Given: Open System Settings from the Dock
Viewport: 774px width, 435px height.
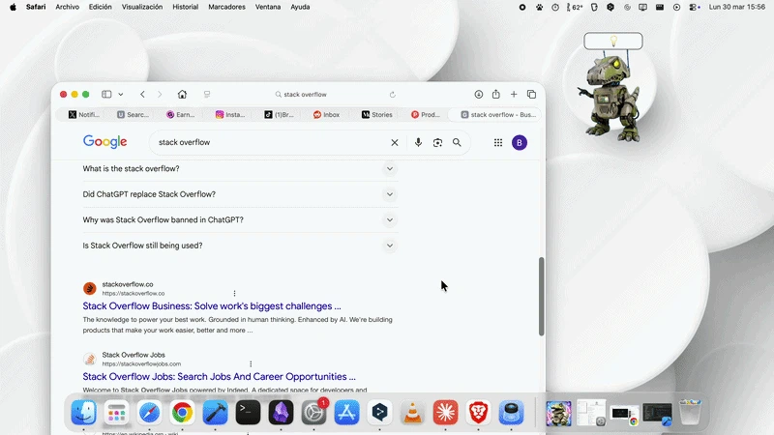Looking at the screenshot, I should coord(313,412).
